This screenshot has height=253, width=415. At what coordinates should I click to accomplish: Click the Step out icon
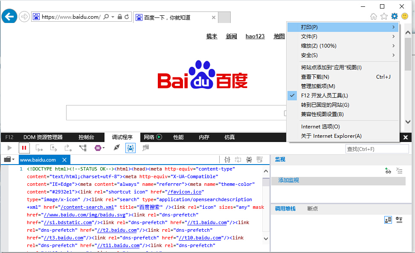68,148
